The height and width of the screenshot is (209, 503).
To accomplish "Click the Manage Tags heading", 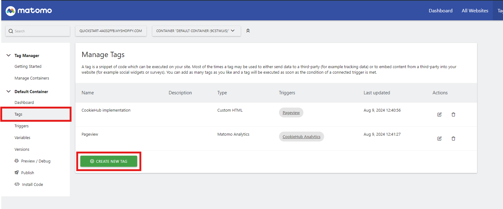I will 103,55.
